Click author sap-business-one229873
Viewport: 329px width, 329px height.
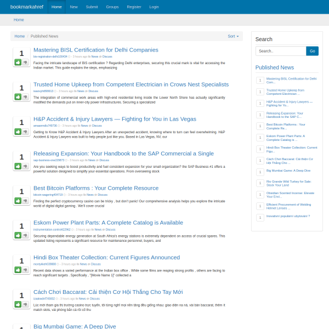click(49, 160)
